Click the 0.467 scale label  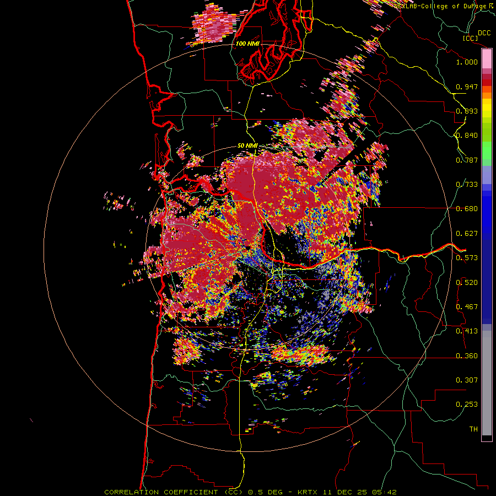tap(467, 307)
